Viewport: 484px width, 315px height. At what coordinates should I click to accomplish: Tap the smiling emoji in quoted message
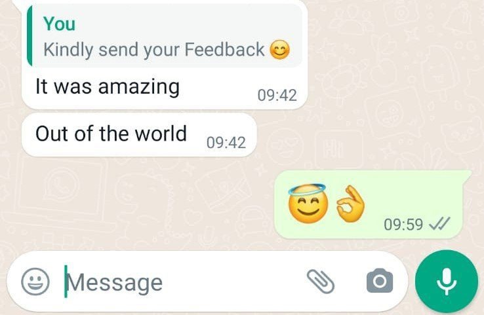(x=280, y=50)
